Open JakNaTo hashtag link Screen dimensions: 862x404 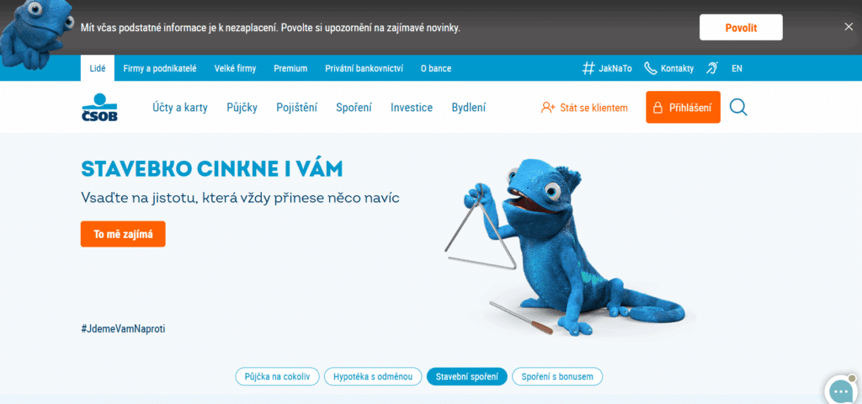click(x=607, y=69)
